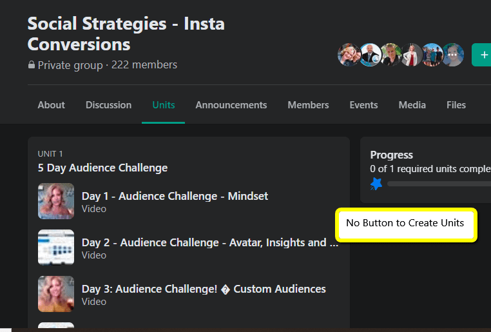Open the About tab

52,105
